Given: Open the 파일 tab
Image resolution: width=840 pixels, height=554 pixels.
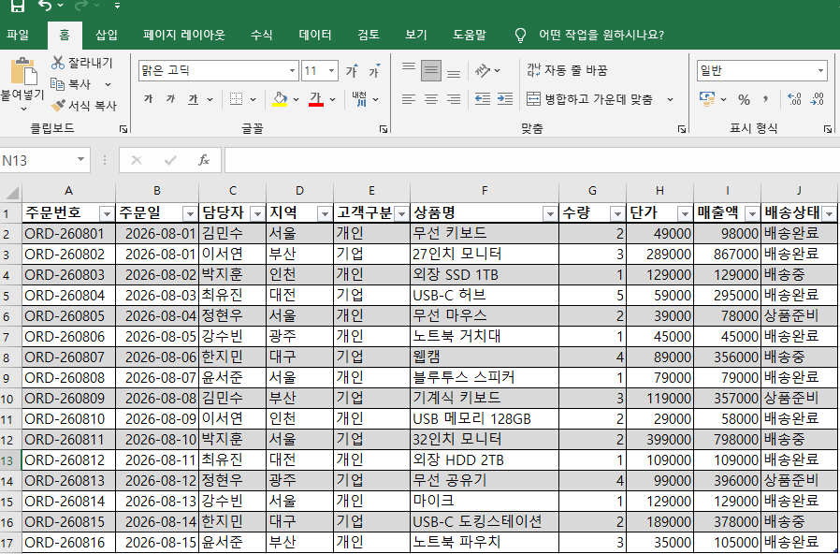Looking at the screenshot, I should tap(18, 36).
